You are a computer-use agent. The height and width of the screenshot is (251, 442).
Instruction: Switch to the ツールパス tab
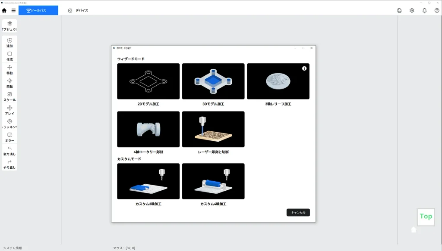pos(38,10)
